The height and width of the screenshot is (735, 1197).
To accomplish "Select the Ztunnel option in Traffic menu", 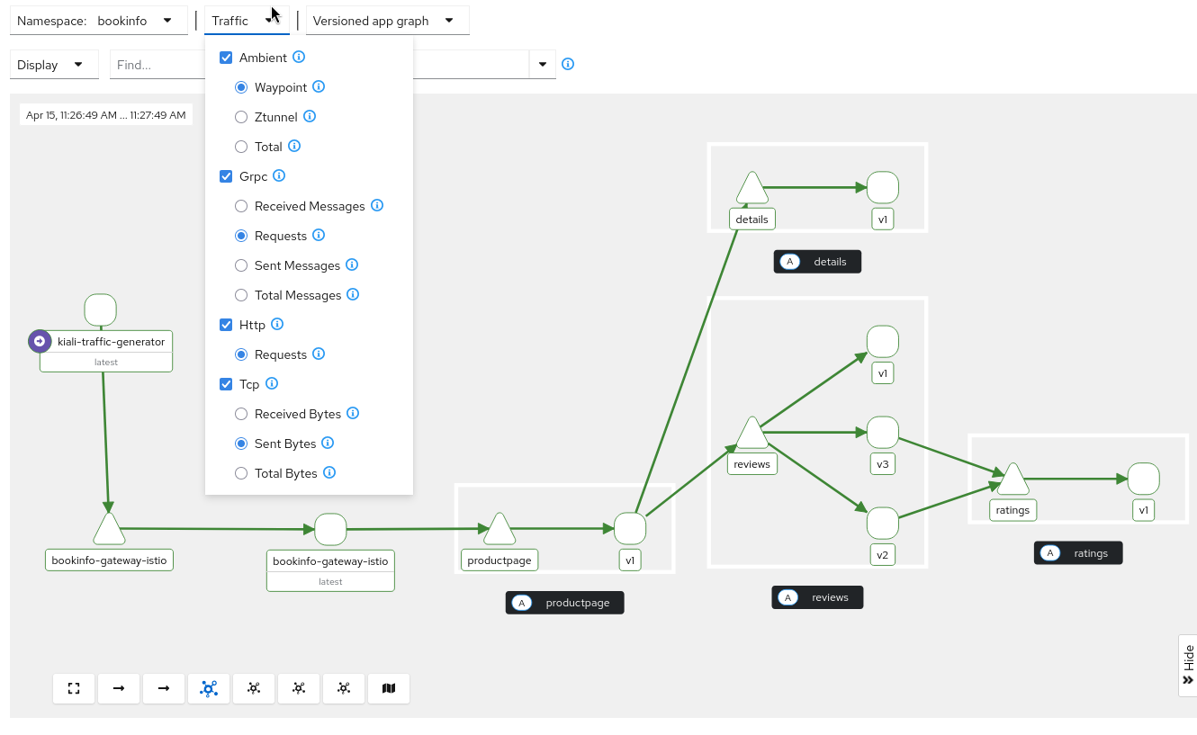I will [x=241, y=117].
